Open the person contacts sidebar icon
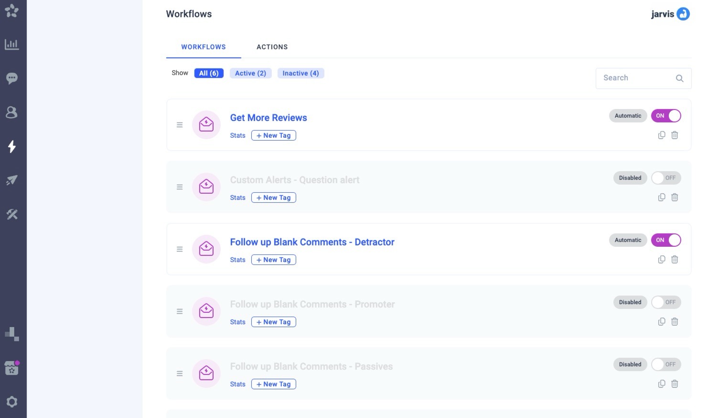This screenshot has height=418, width=708. click(12, 112)
